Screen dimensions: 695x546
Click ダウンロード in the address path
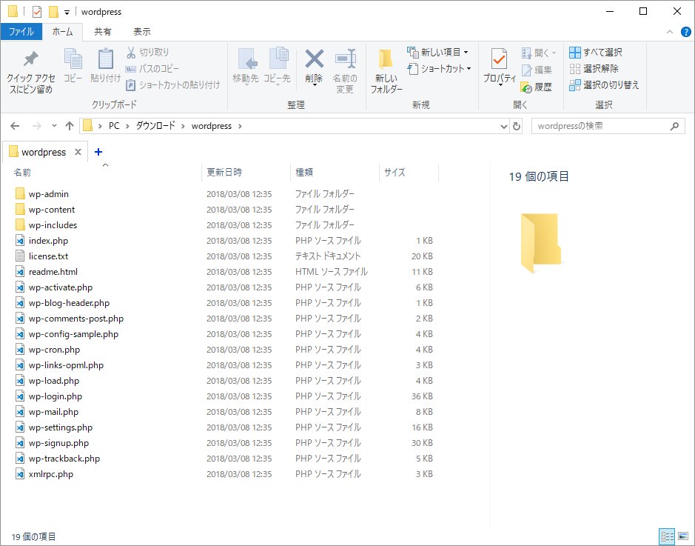[155, 126]
